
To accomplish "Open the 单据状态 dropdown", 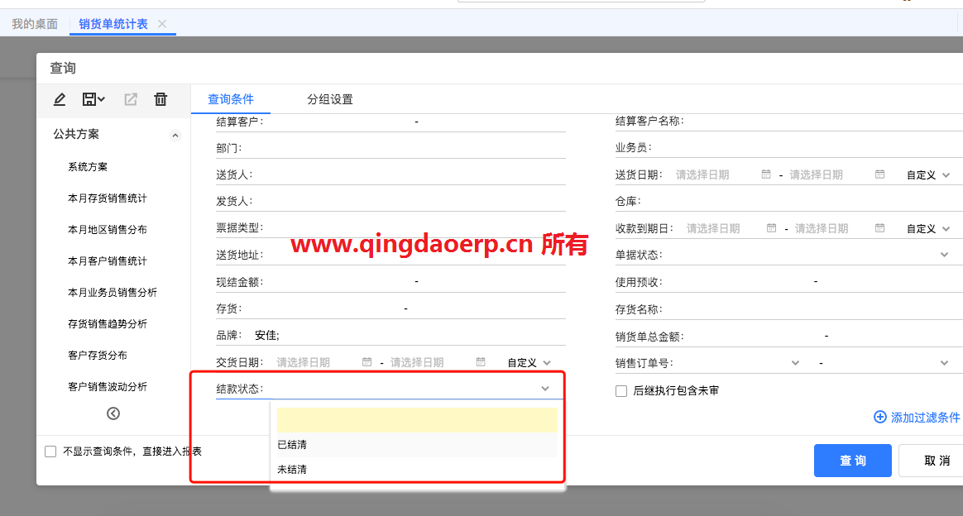I will click(944, 255).
